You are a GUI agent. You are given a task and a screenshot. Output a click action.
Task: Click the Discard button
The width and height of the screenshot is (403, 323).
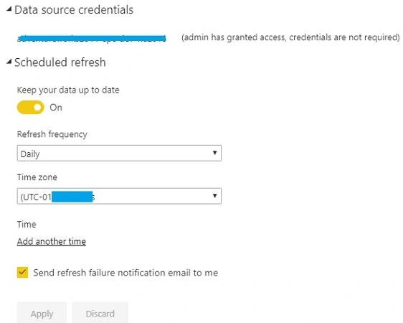point(100,313)
